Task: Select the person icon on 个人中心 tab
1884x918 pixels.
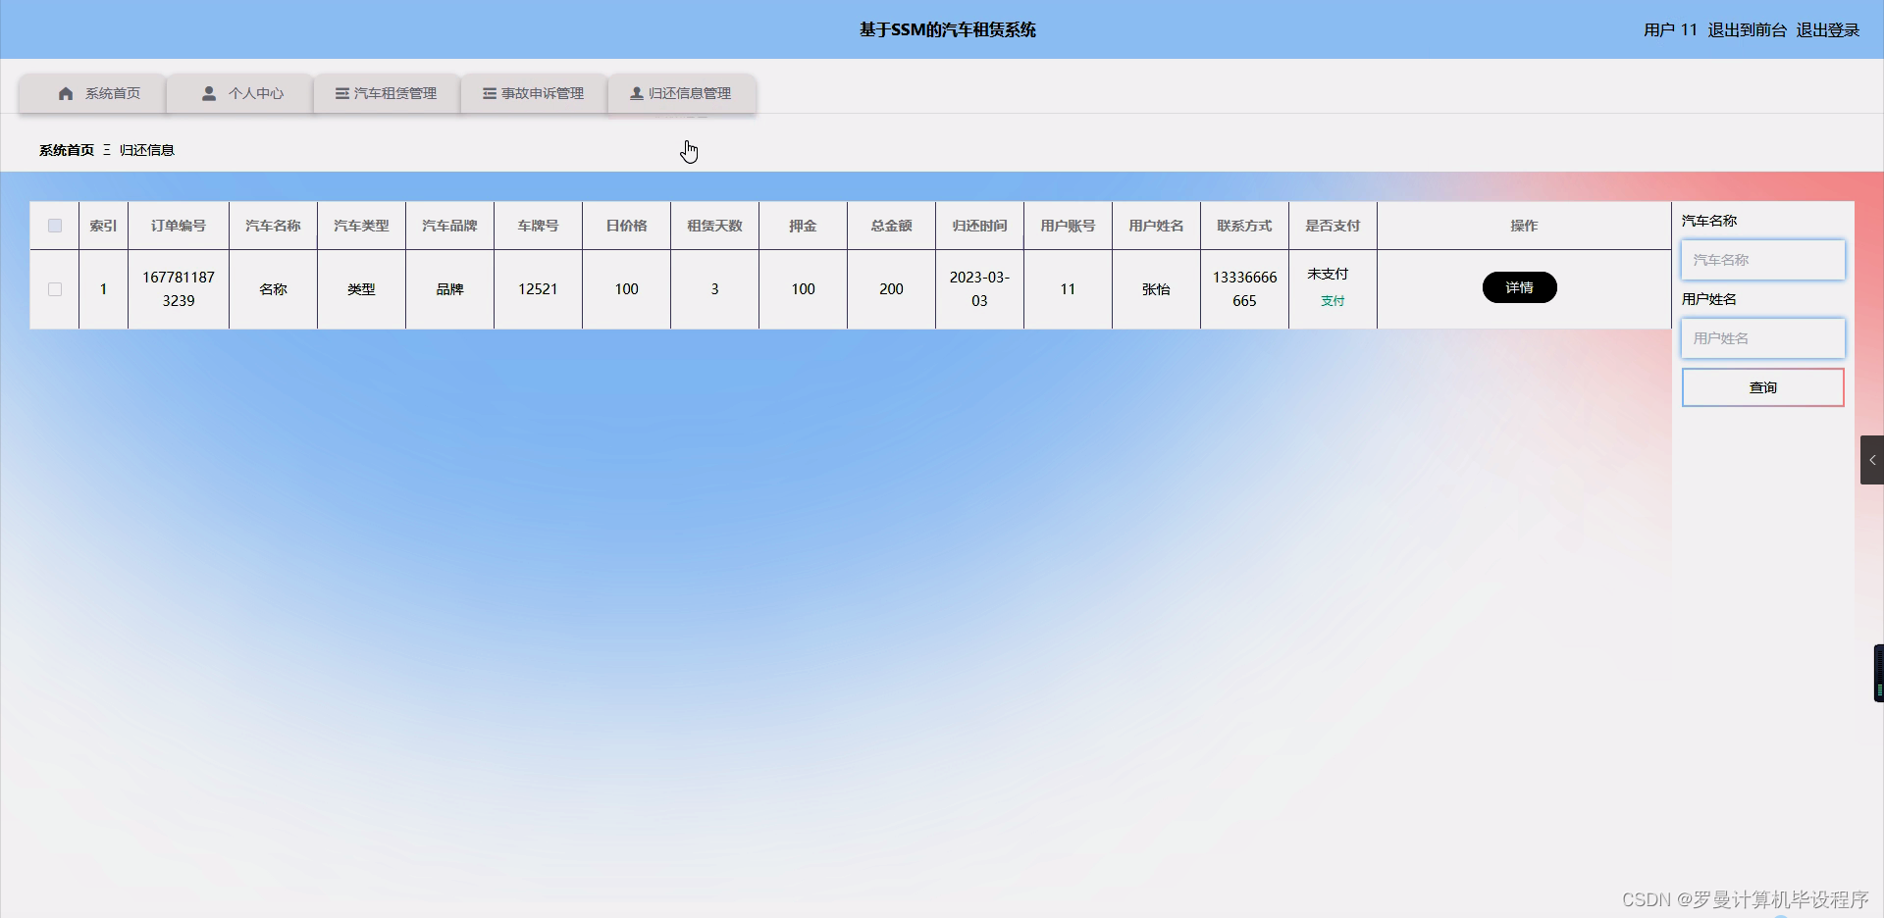Action: click(x=208, y=93)
